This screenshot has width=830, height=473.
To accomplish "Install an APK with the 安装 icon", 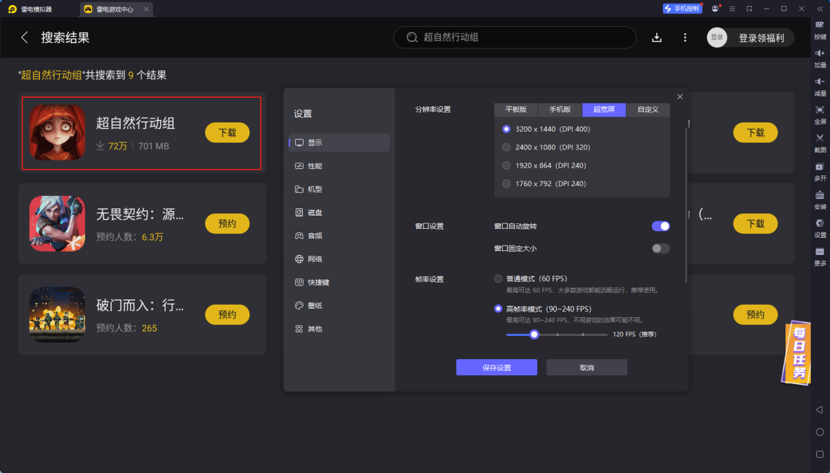I will point(820,199).
